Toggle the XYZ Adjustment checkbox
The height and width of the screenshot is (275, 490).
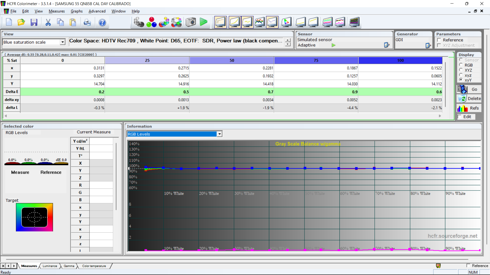pos(439,45)
